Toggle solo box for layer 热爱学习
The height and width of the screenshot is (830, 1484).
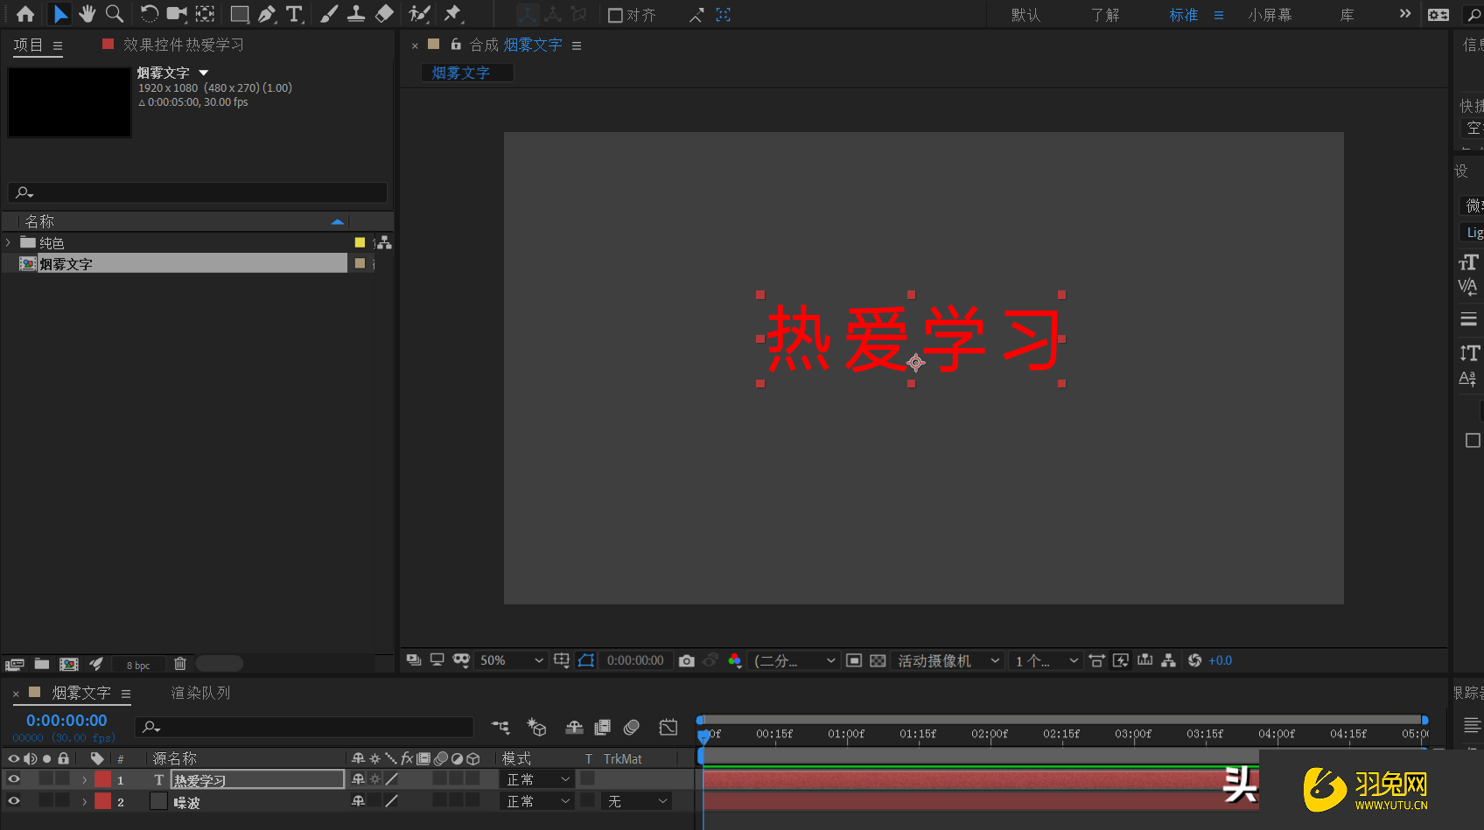click(x=46, y=778)
